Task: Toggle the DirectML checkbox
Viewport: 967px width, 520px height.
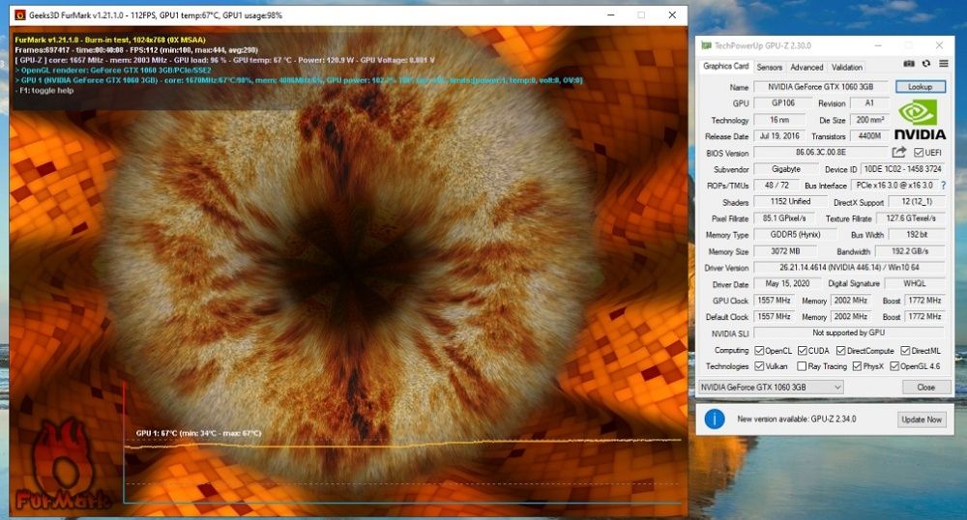Action: click(x=905, y=351)
